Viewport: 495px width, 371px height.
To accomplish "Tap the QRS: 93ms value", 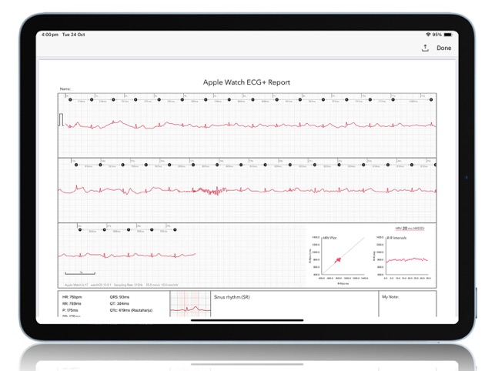I will (119, 297).
